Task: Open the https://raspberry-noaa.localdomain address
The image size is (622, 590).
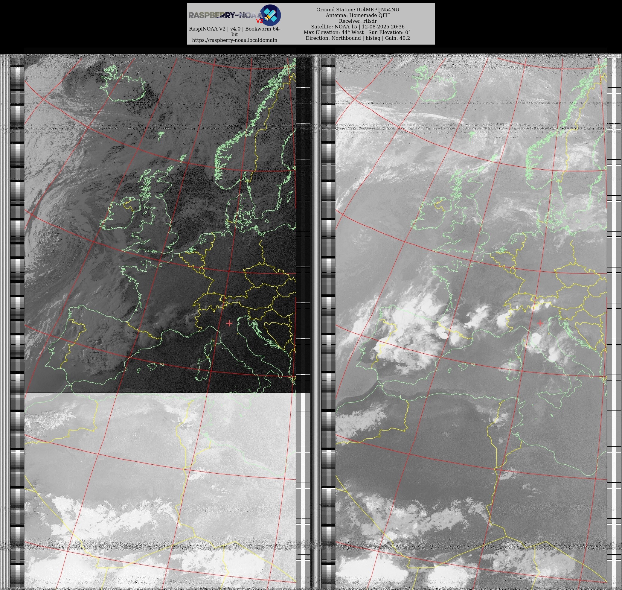Action: [234, 40]
